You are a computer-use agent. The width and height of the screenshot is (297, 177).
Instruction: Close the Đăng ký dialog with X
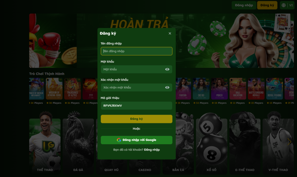coord(170,33)
